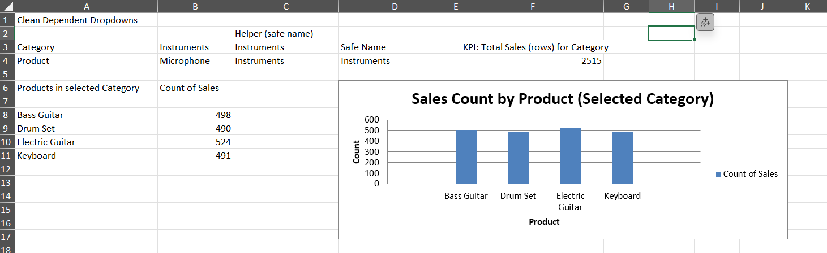Image resolution: width=827 pixels, height=253 pixels.
Task: Click the select-all corner of the sheet
Action: (x=7, y=6)
